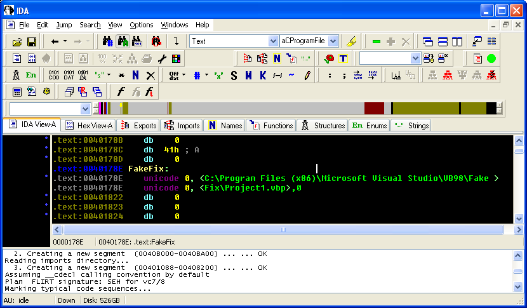Click the down arrow search direction icon
This screenshot has width=527, height=308.
pyautogui.click(x=176, y=41)
